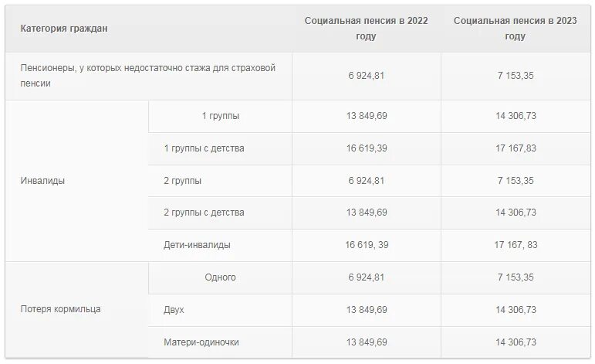Click the 'Матери-одиночки' cell
This screenshot has height=364, width=595.
click(x=201, y=342)
